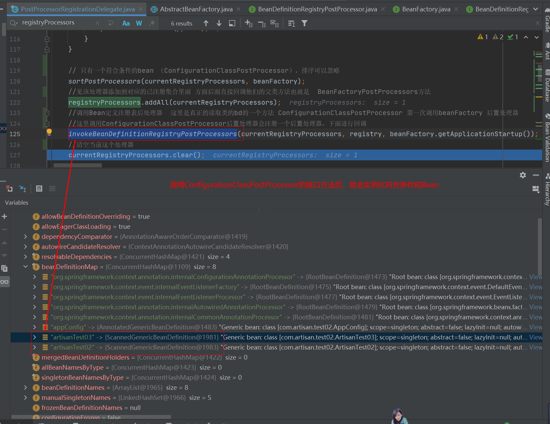Viewport: 550px width, 424px height.
Task: Jump to previous highlighted error
Action: 526,37
